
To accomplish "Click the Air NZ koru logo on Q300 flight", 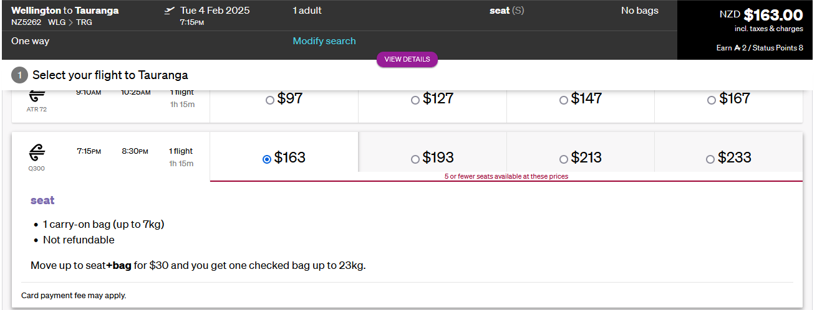I will click(x=37, y=153).
